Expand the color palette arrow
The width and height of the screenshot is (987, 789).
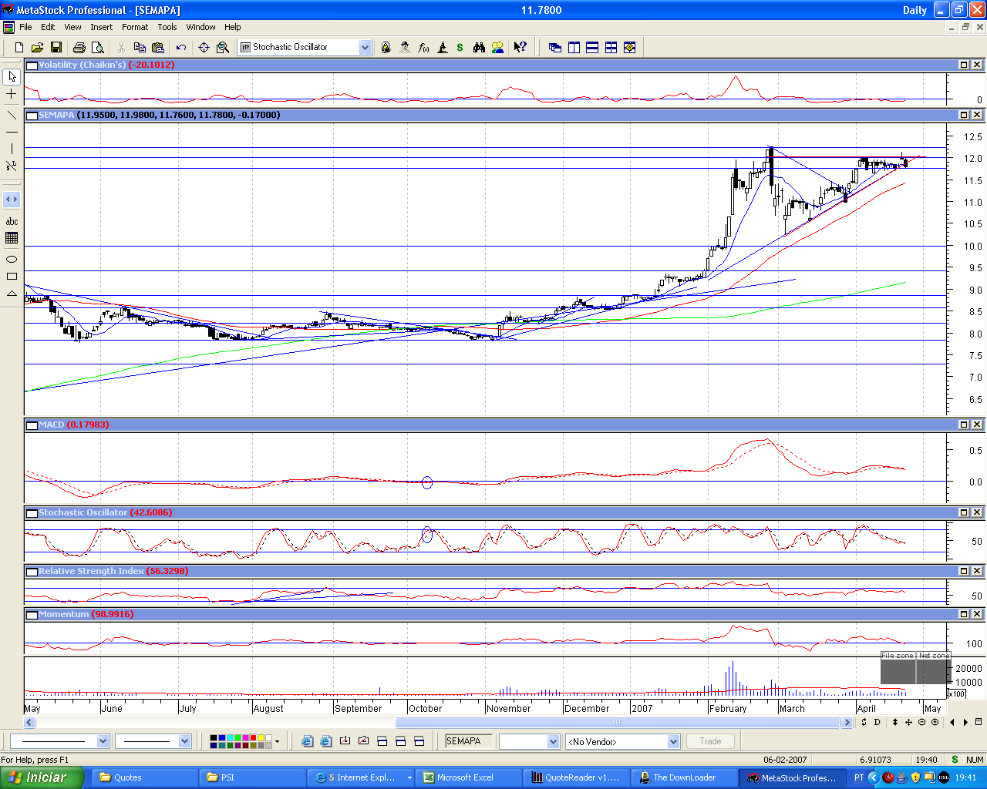277,742
